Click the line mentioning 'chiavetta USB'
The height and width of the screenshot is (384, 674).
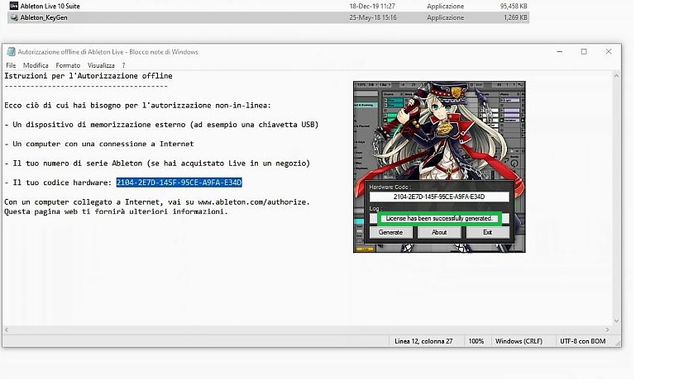click(161, 125)
